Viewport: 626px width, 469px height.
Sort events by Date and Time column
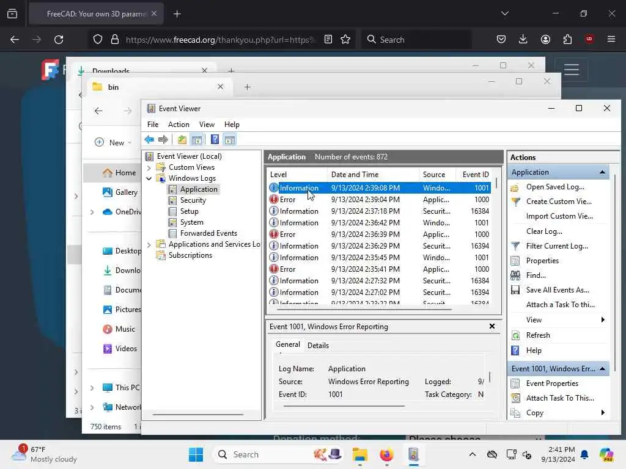point(373,174)
